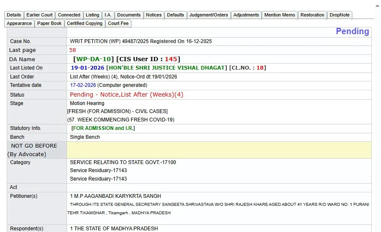Switch to the Adjustments tab
This screenshot has width=381, height=232.
[x=246, y=15]
